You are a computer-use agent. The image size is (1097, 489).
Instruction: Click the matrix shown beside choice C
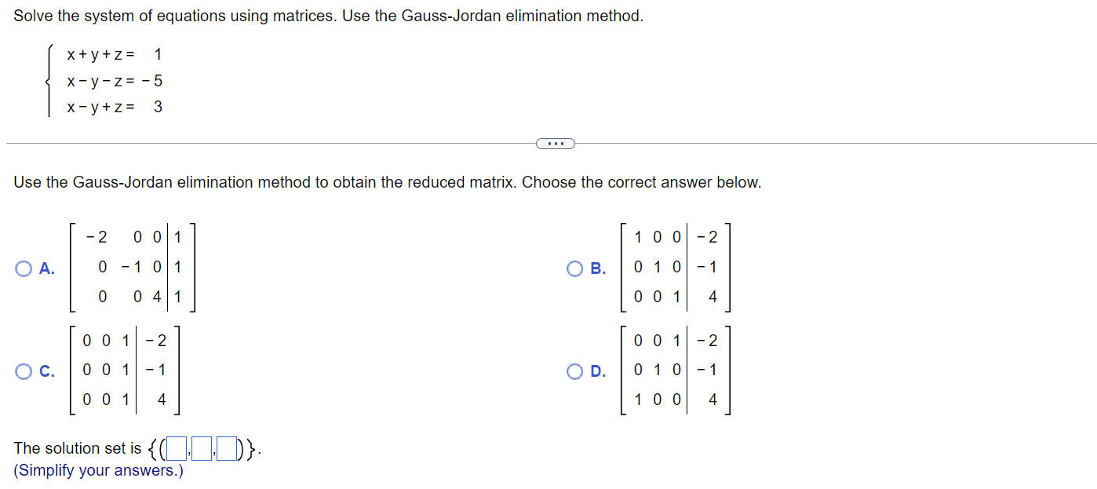point(127,371)
